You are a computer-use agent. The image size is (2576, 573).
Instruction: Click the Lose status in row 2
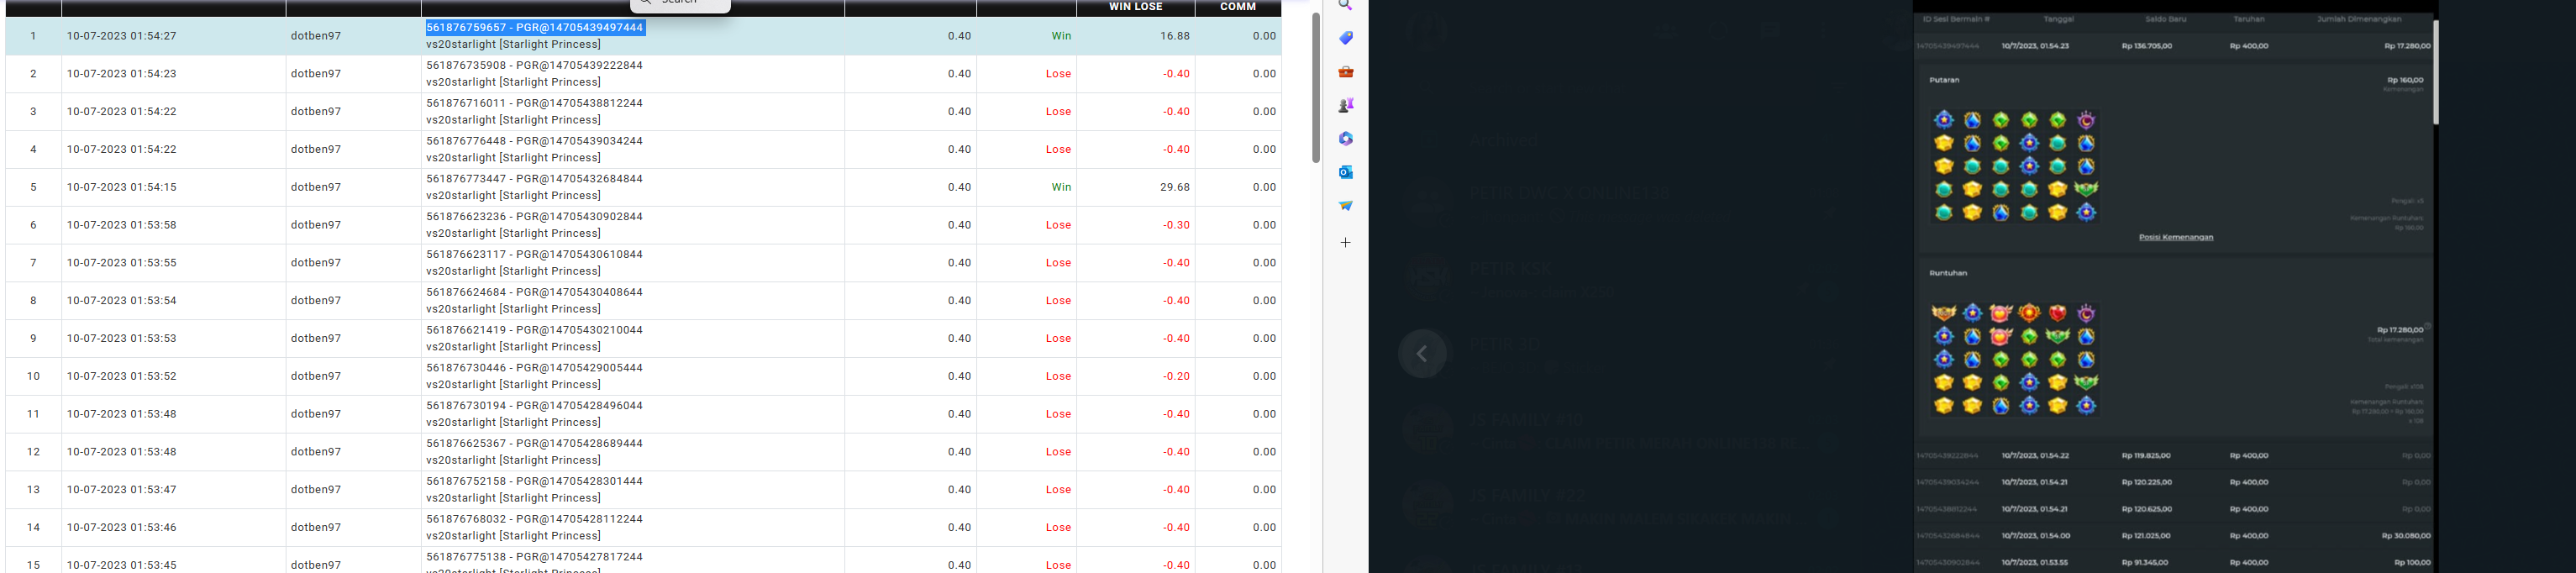coord(1058,74)
